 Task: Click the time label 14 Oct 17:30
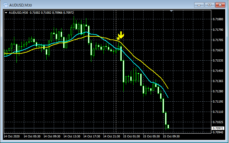92,136
